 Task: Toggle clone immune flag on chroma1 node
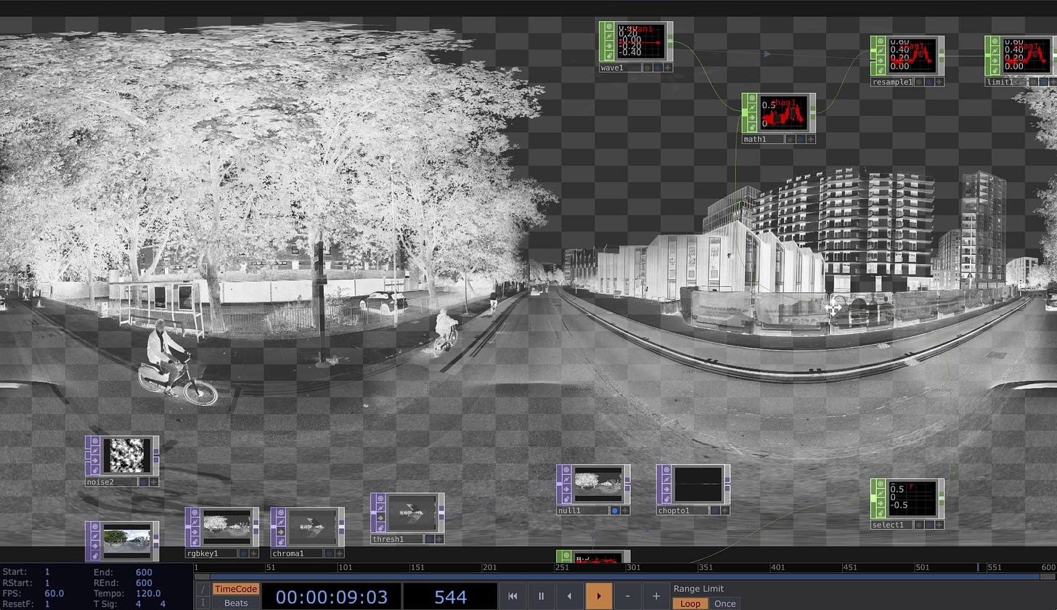(x=281, y=522)
